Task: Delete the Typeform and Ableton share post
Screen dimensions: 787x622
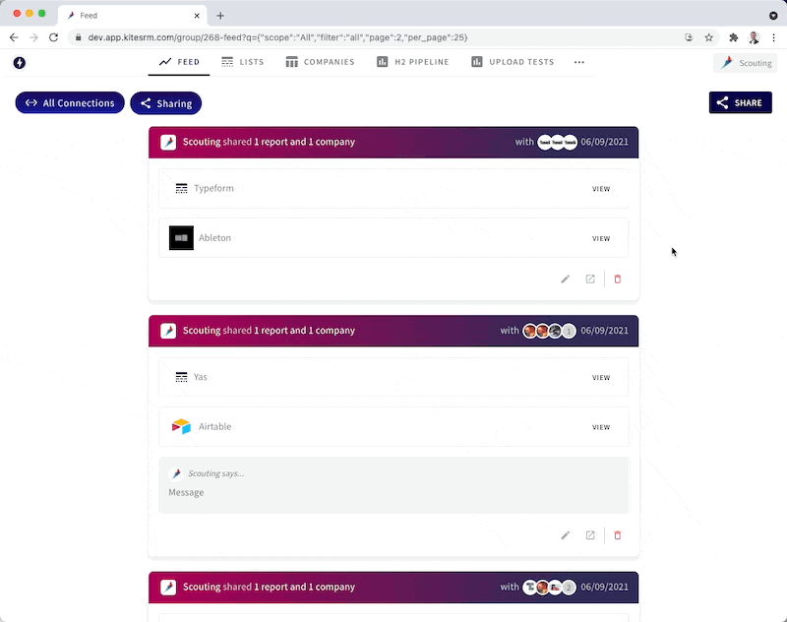Action: point(618,280)
